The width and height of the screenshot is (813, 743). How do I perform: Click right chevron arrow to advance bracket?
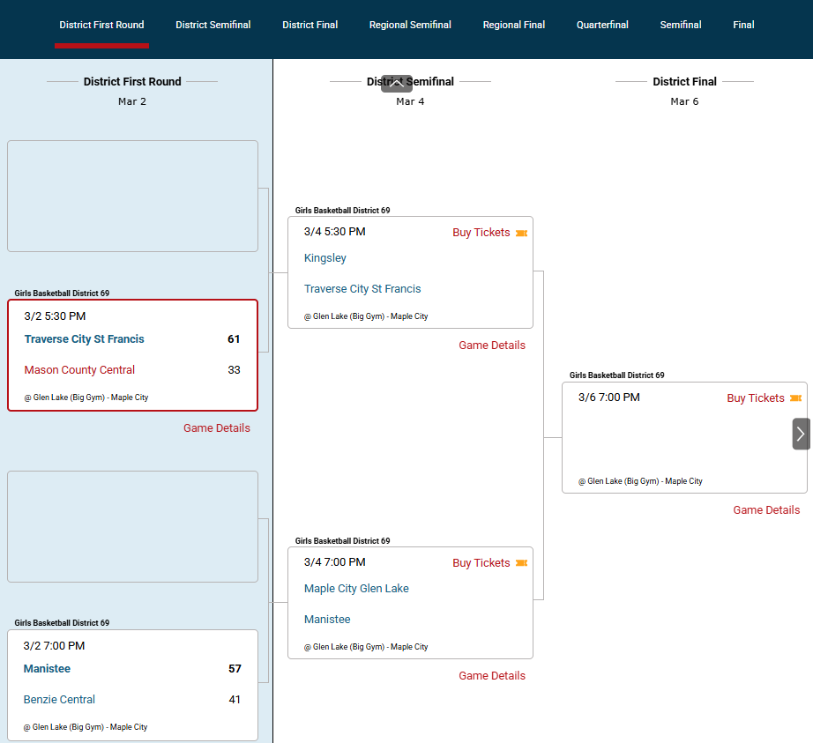[x=801, y=434]
